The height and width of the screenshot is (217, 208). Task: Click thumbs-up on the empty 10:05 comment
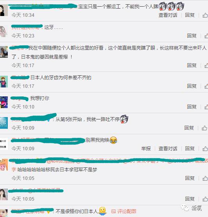205,199
